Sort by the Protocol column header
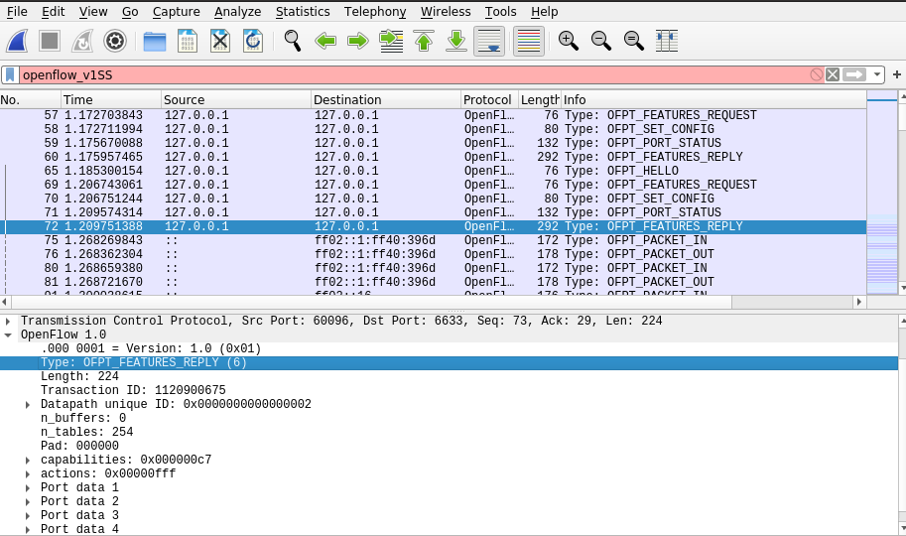 [489, 99]
